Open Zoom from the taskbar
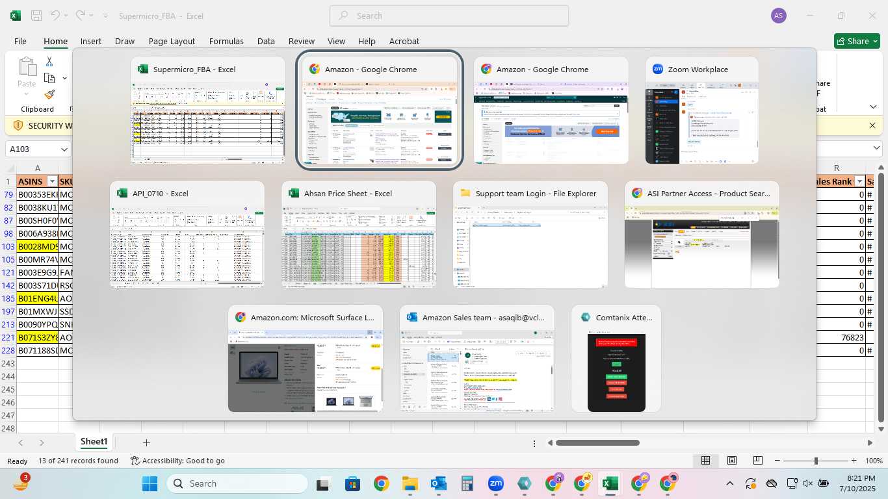Image resolution: width=888 pixels, height=499 pixels. pos(496,483)
